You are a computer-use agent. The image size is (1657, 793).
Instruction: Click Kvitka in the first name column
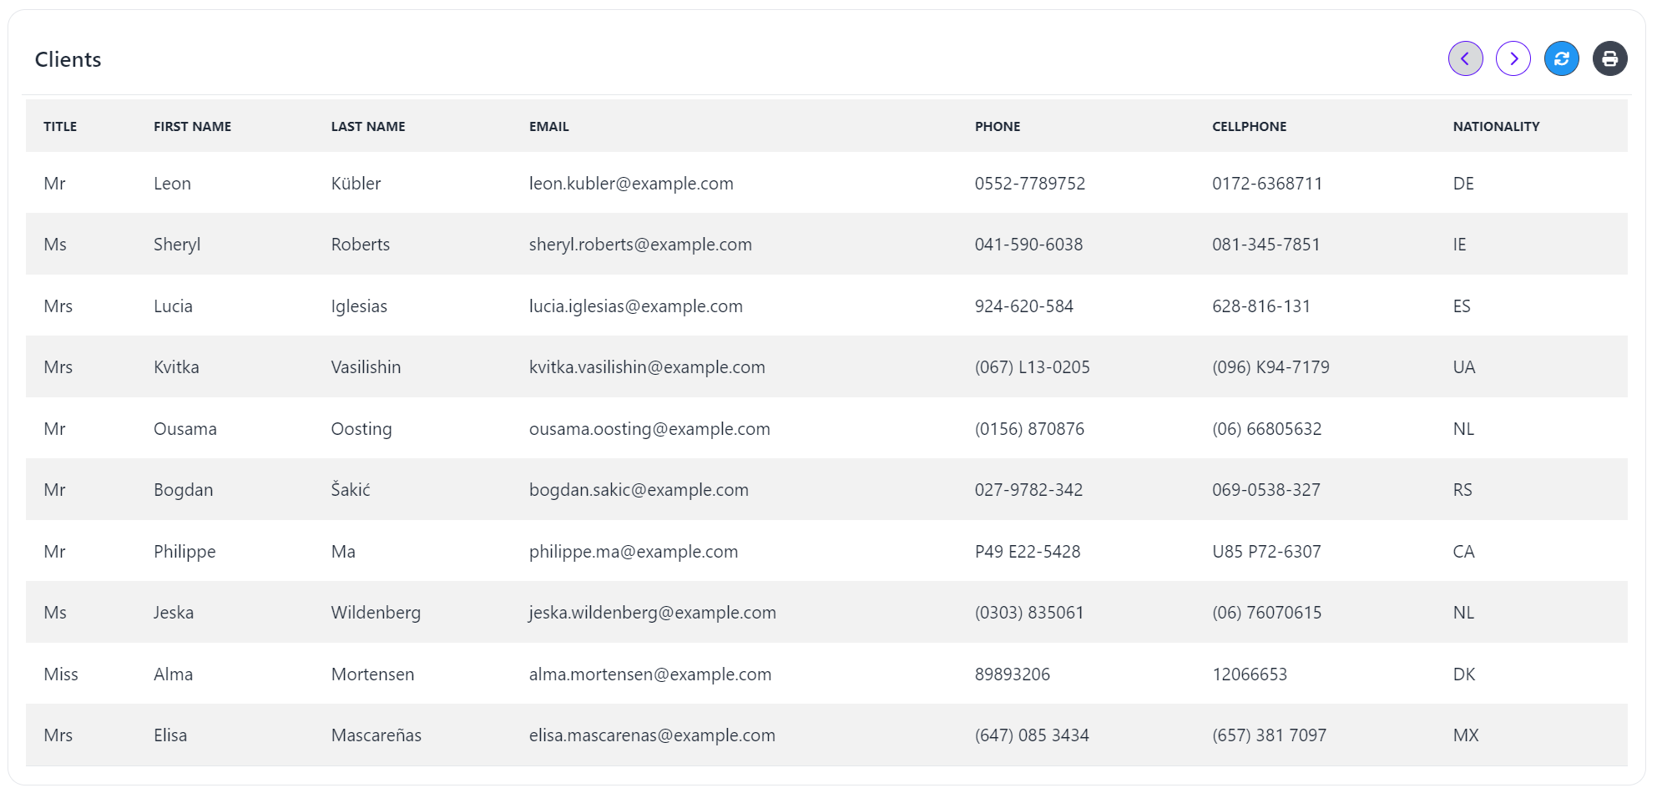click(x=176, y=367)
